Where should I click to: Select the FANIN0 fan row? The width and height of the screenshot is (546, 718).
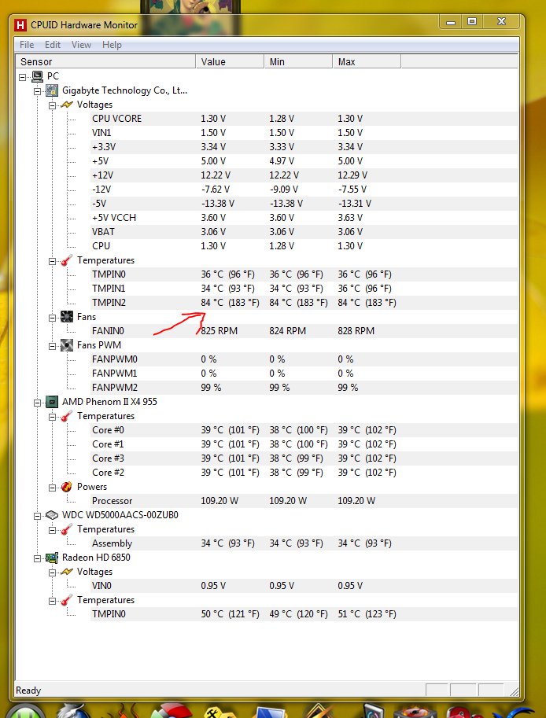click(x=304, y=331)
